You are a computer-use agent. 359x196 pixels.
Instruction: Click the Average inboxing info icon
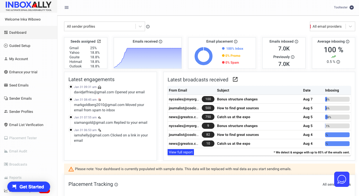[x=348, y=41]
